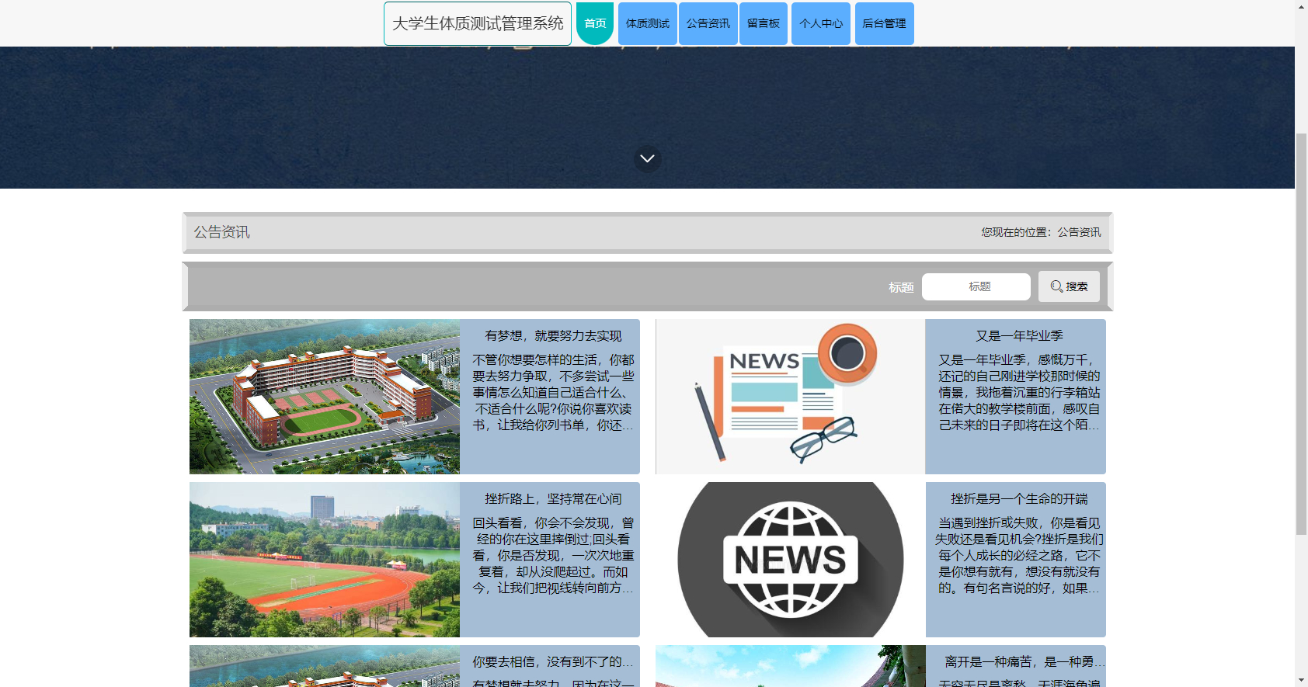Go to 后台管理 from navigation
This screenshot has width=1308, height=687.
884,23
